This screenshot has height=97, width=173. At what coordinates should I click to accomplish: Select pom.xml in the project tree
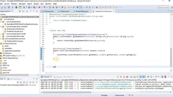6,72
